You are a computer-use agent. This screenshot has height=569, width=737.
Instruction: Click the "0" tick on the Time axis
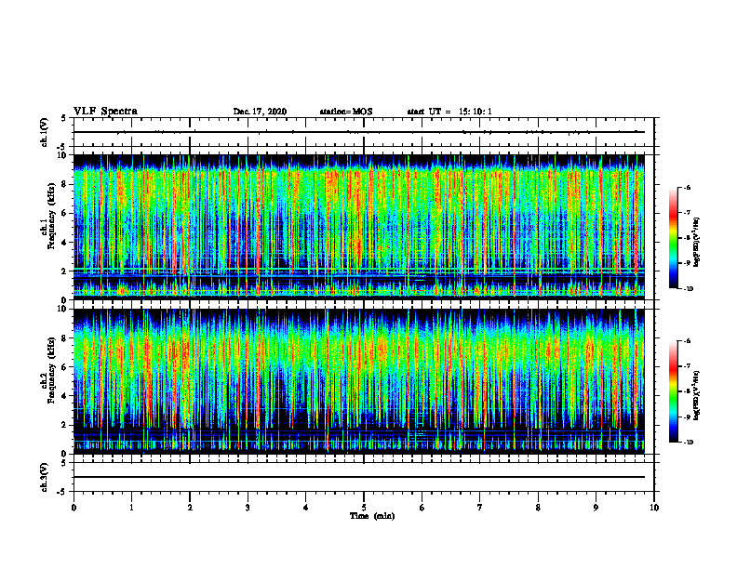point(74,508)
